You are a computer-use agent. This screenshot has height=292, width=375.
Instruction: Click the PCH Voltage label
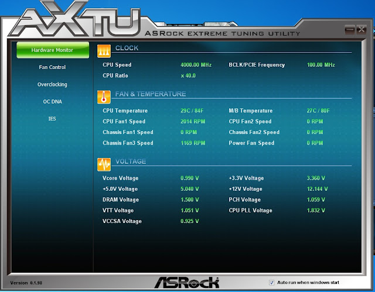(x=245, y=200)
